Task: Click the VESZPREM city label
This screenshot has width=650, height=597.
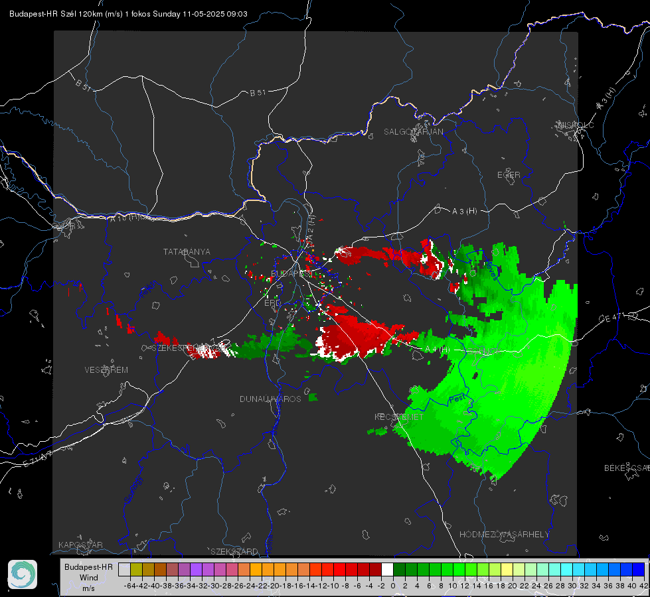Action: (x=106, y=370)
